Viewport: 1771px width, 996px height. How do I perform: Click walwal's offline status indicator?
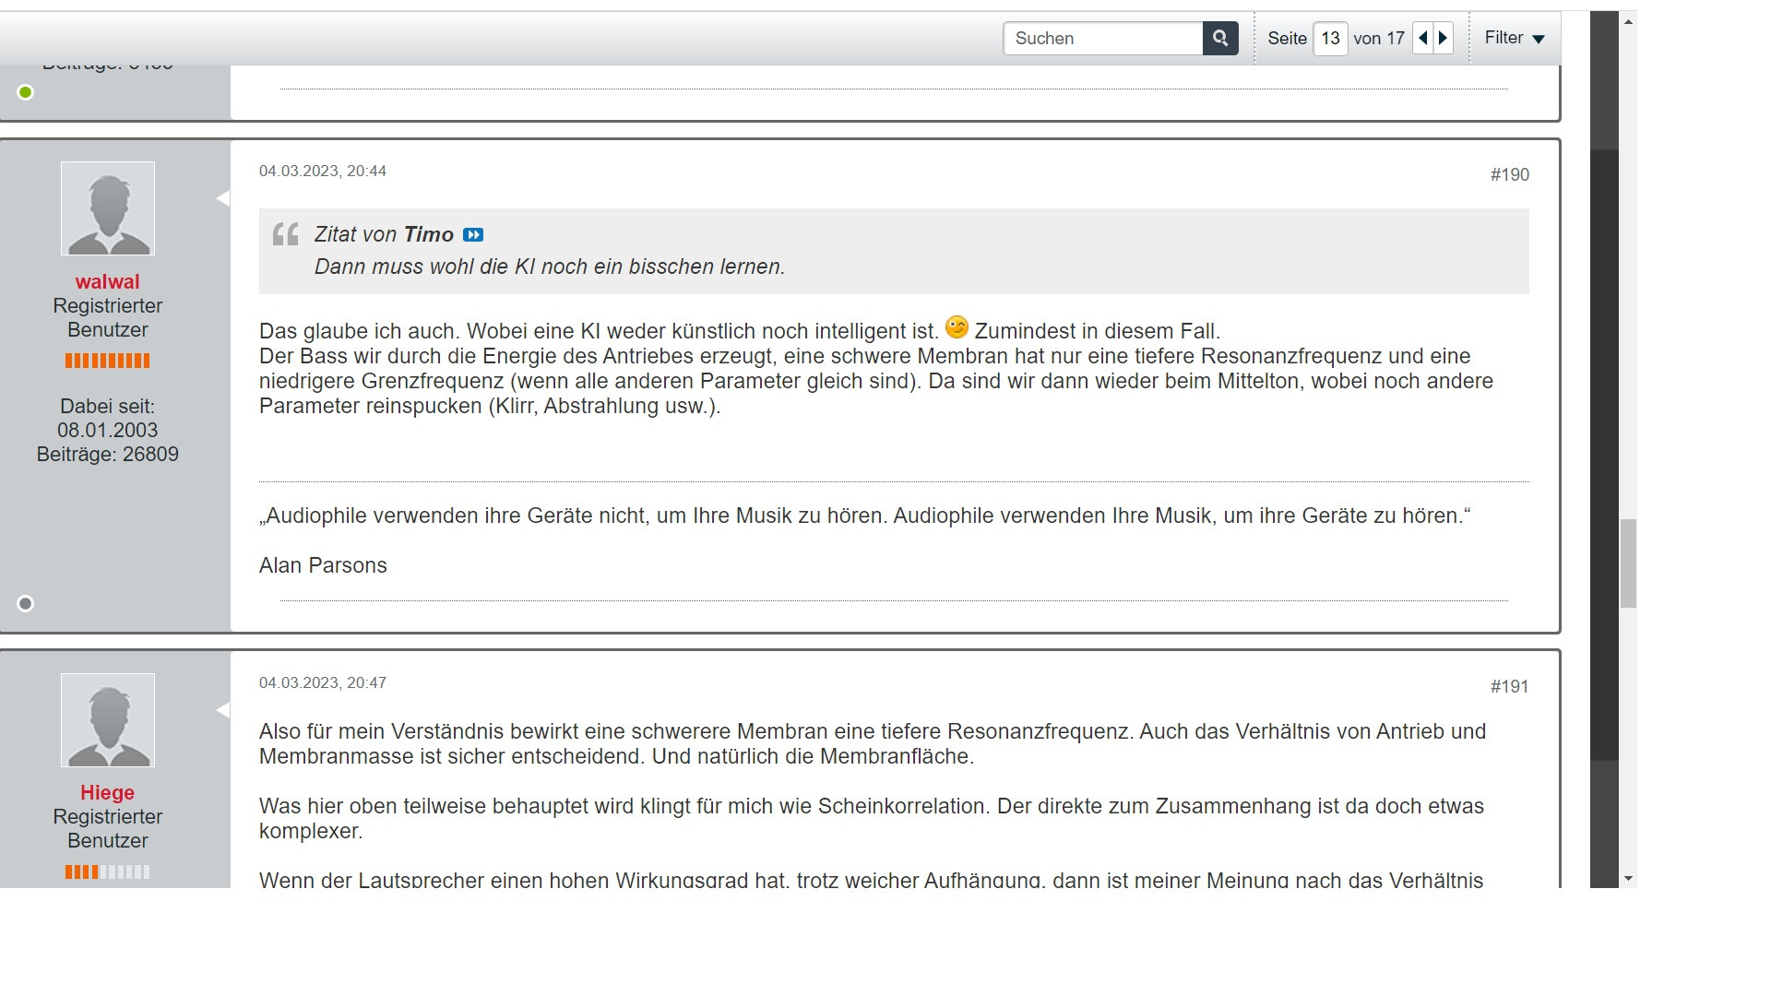tap(26, 603)
